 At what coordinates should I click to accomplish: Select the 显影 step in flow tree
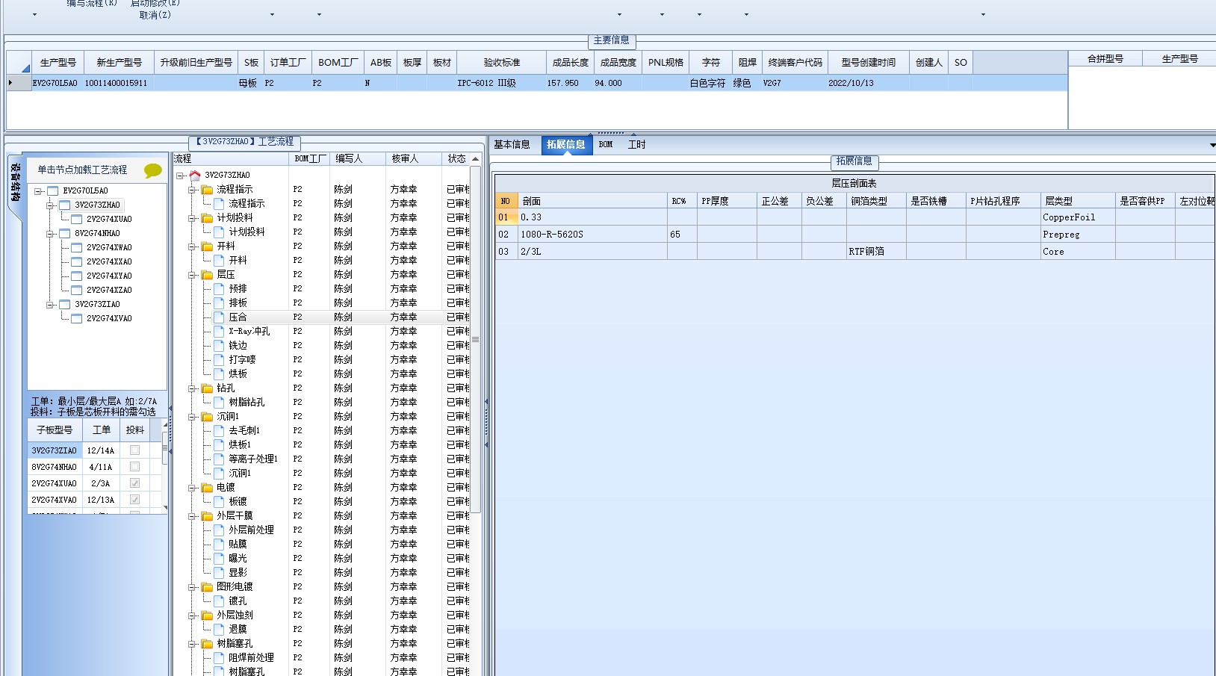(238, 573)
